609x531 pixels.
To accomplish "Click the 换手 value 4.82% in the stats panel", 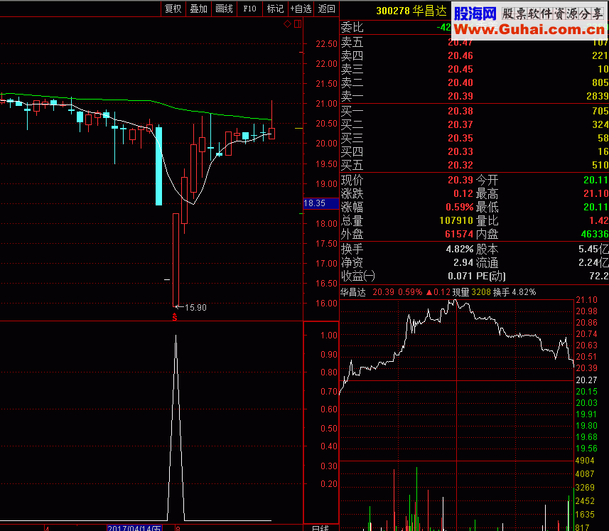I will (x=460, y=249).
